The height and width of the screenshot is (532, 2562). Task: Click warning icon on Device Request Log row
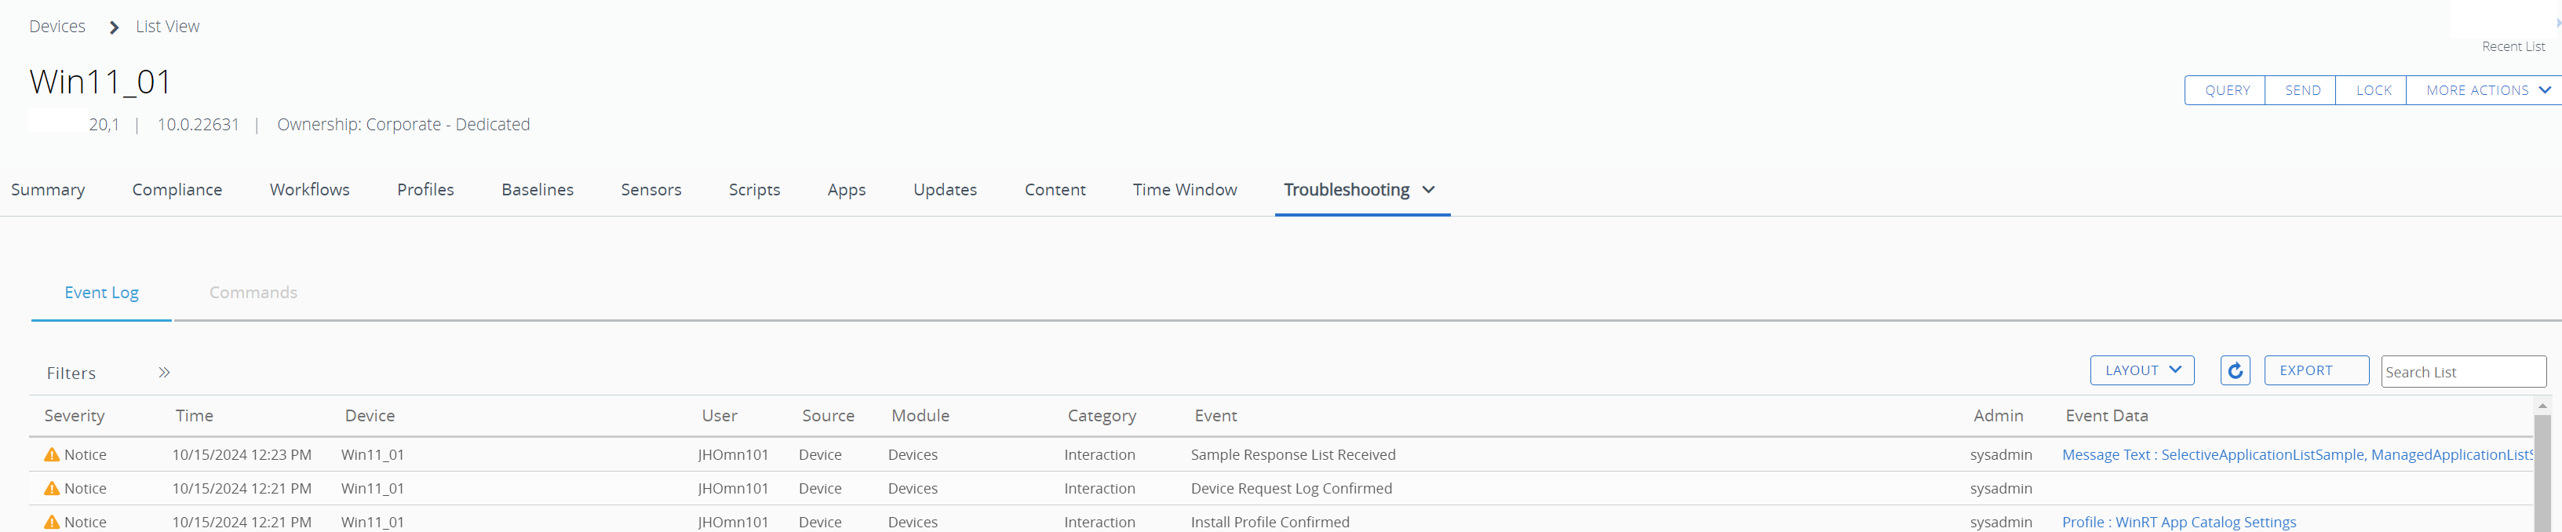[52, 488]
